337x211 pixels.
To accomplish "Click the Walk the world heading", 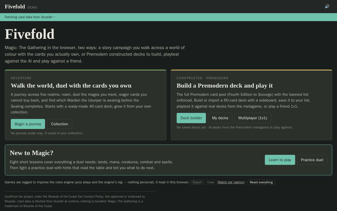I will coord(71,85).
